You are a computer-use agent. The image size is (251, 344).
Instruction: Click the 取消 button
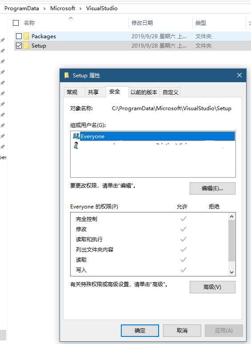(182, 331)
